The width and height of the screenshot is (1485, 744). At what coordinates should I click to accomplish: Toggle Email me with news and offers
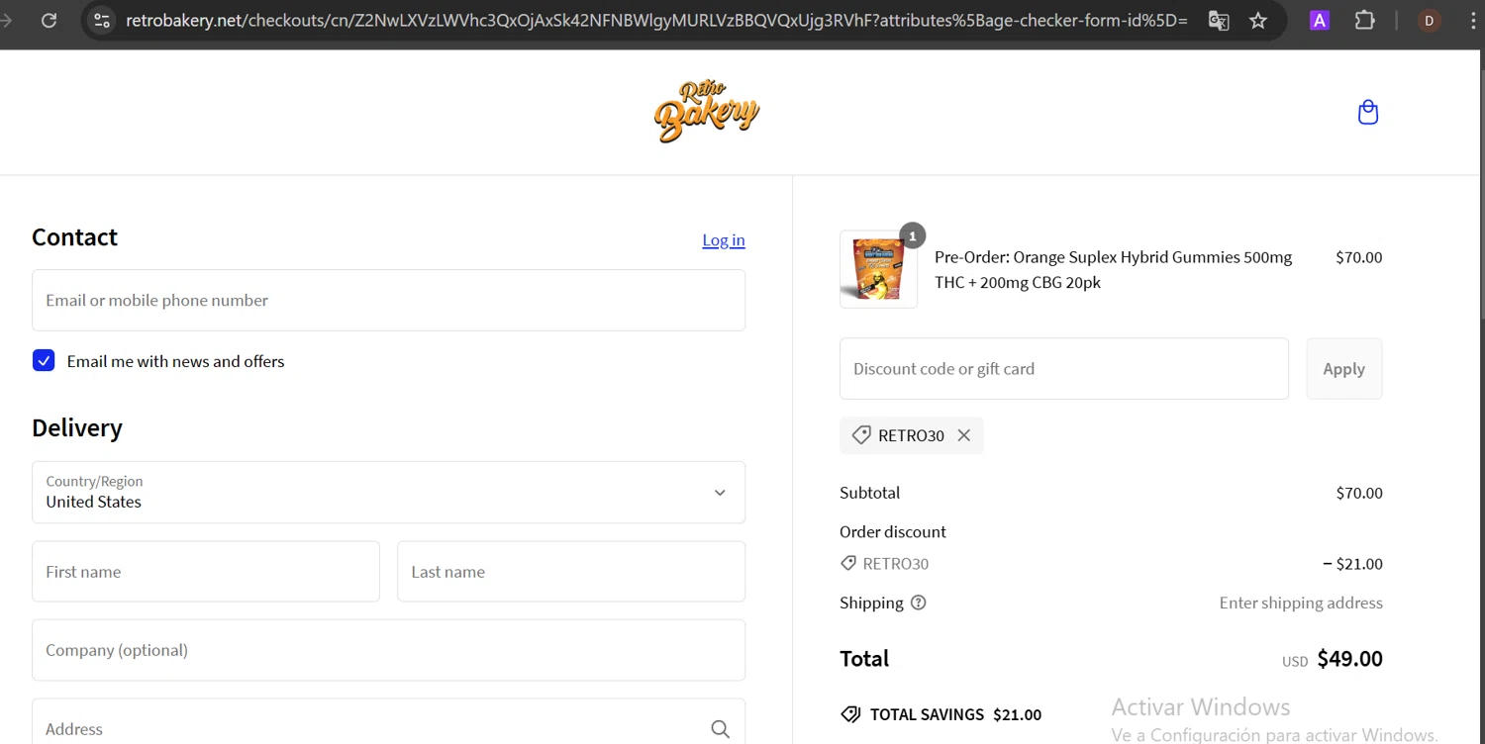pyautogui.click(x=44, y=361)
